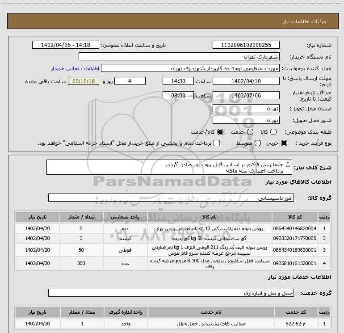
Task: Click the روغن بتونه دبه پلاستیکی item name
Action: (210, 228)
